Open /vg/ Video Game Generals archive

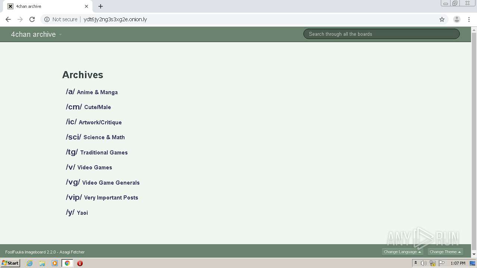[x=102, y=182]
